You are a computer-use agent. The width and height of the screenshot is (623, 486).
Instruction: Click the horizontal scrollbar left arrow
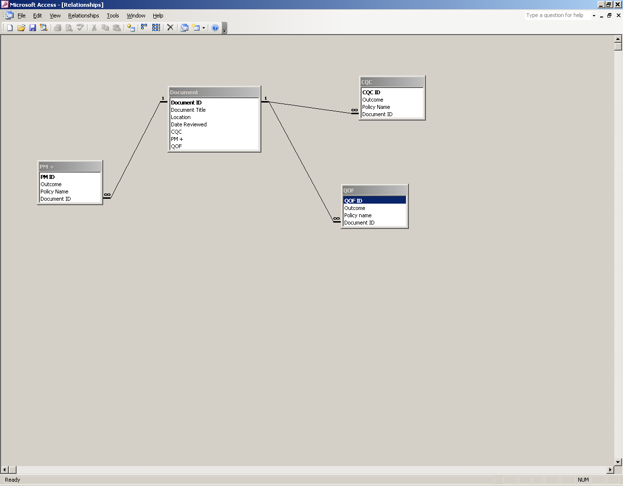tap(5, 470)
